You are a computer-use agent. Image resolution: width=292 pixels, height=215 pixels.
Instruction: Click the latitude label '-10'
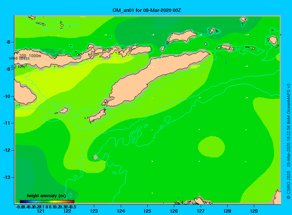click(x=7, y=96)
